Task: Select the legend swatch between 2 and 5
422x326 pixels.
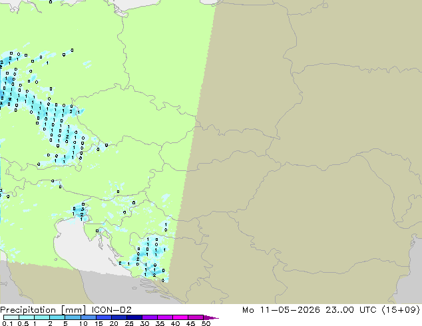Action: click(x=57, y=317)
